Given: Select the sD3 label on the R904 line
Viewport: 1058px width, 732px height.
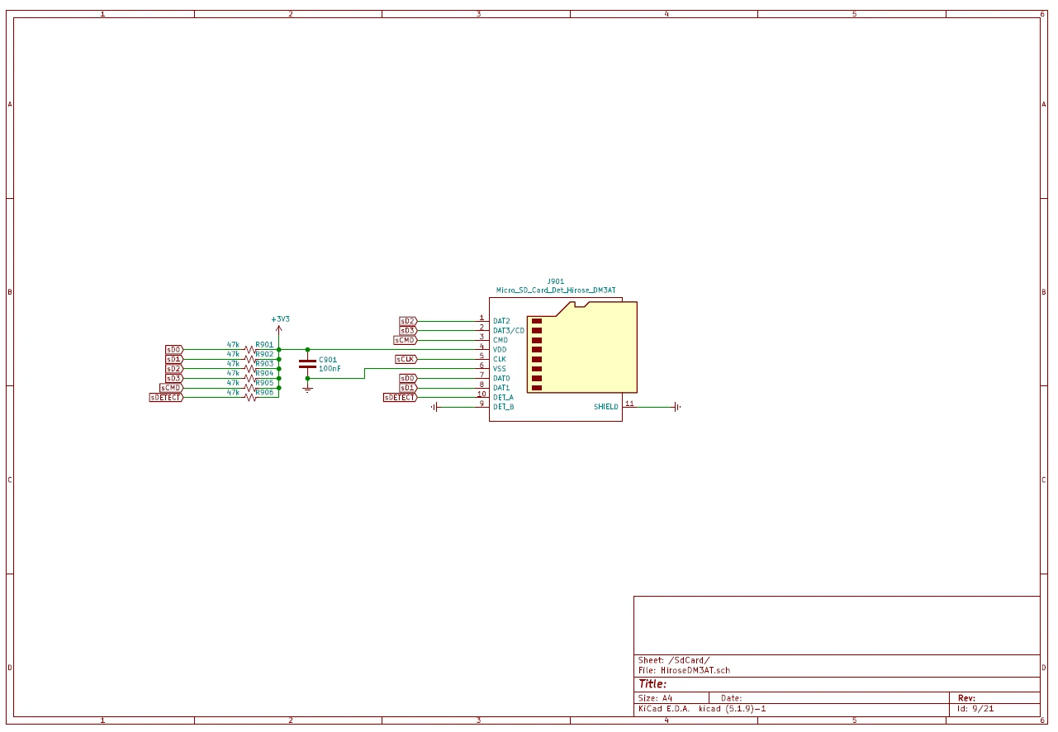Looking at the screenshot, I should [173, 378].
